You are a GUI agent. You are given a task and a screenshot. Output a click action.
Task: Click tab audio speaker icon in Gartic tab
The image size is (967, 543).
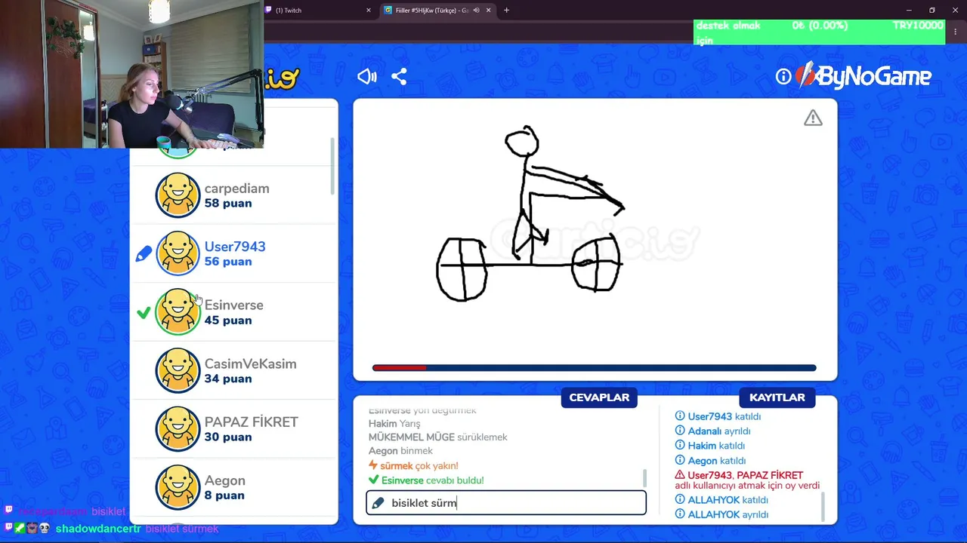coord(477,11)
